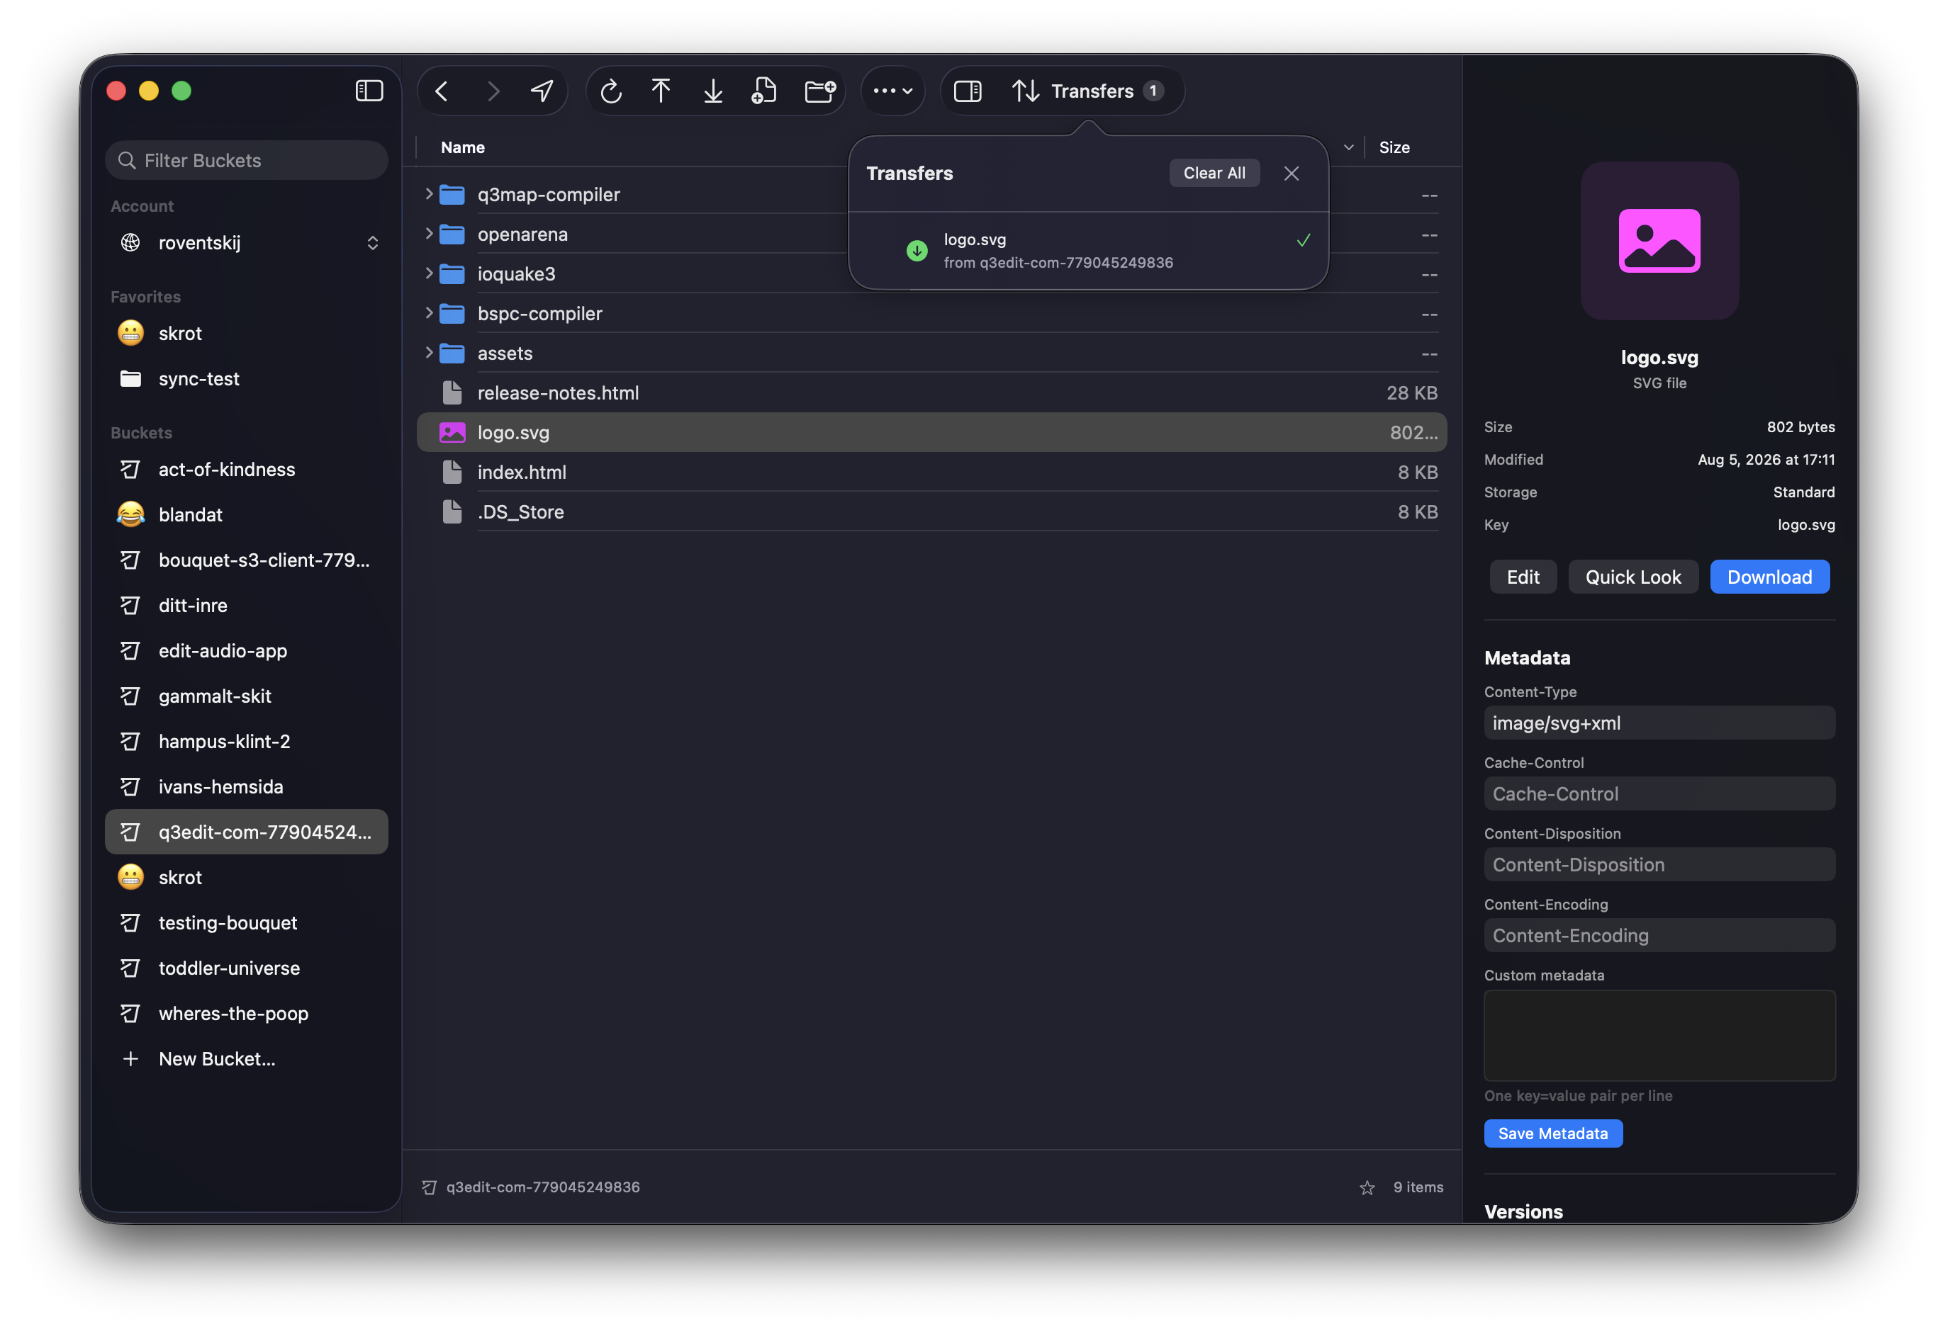Click the Edit button
Screen dimensions: 1938x1329
point(1523,577)
